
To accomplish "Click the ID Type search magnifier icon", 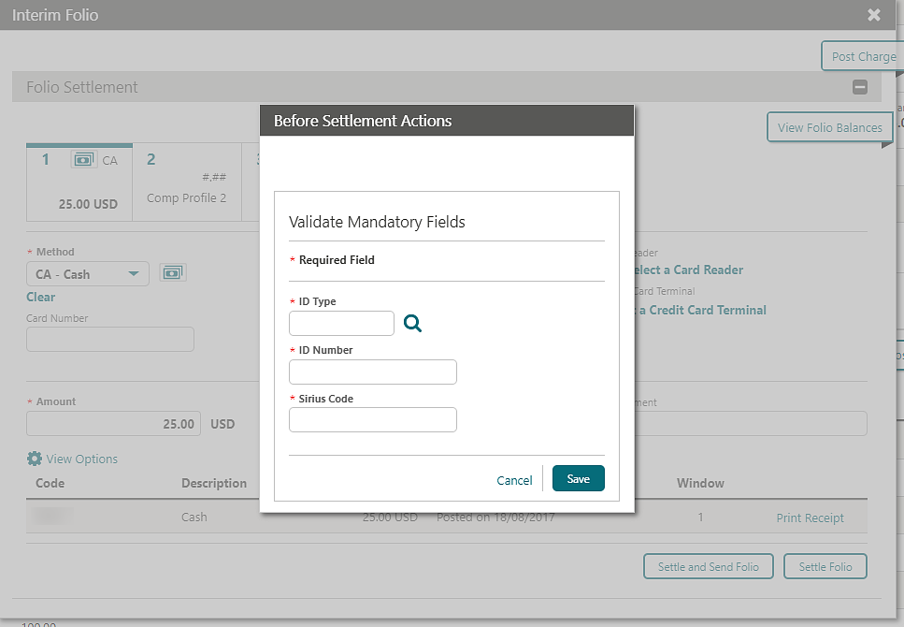I will click(412, 324).
